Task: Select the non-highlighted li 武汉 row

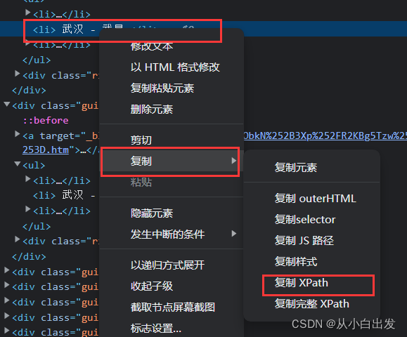Action: pyautogui.click(x=64, y=195)
